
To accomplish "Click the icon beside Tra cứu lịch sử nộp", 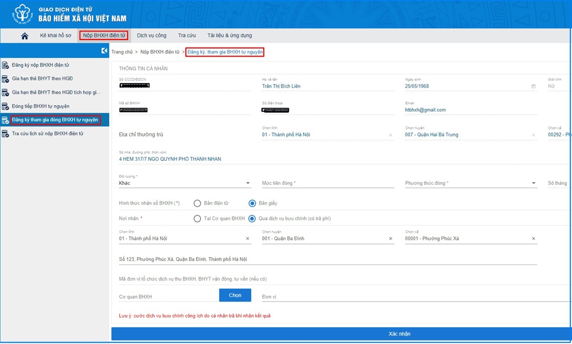I will [x=6, y=134].
